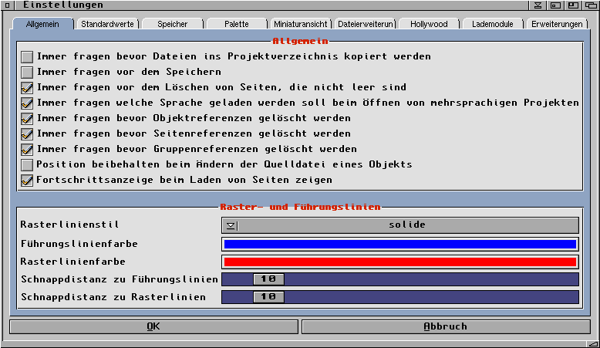Pick the blue Führungslinienfarbe color swatch

point(399,244)
